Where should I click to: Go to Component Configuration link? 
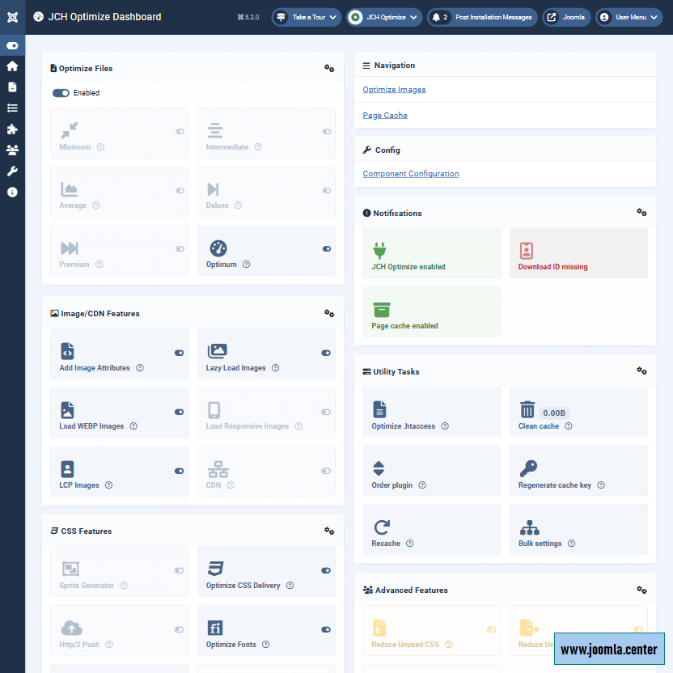[x=410, y=174]
